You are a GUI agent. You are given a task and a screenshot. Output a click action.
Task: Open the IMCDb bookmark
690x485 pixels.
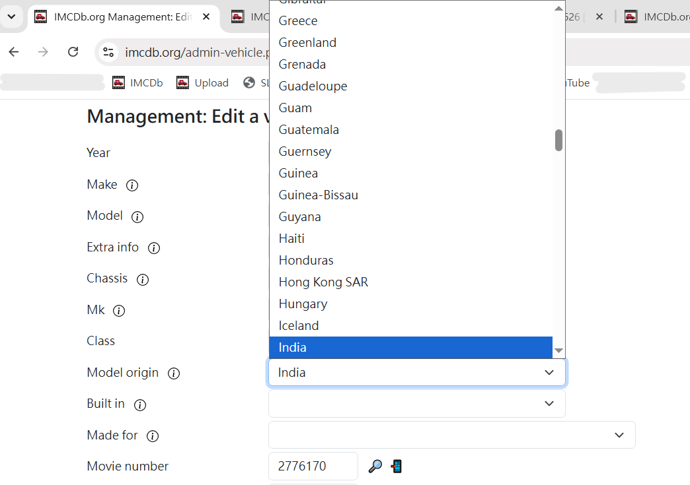[x=137, y=82]
